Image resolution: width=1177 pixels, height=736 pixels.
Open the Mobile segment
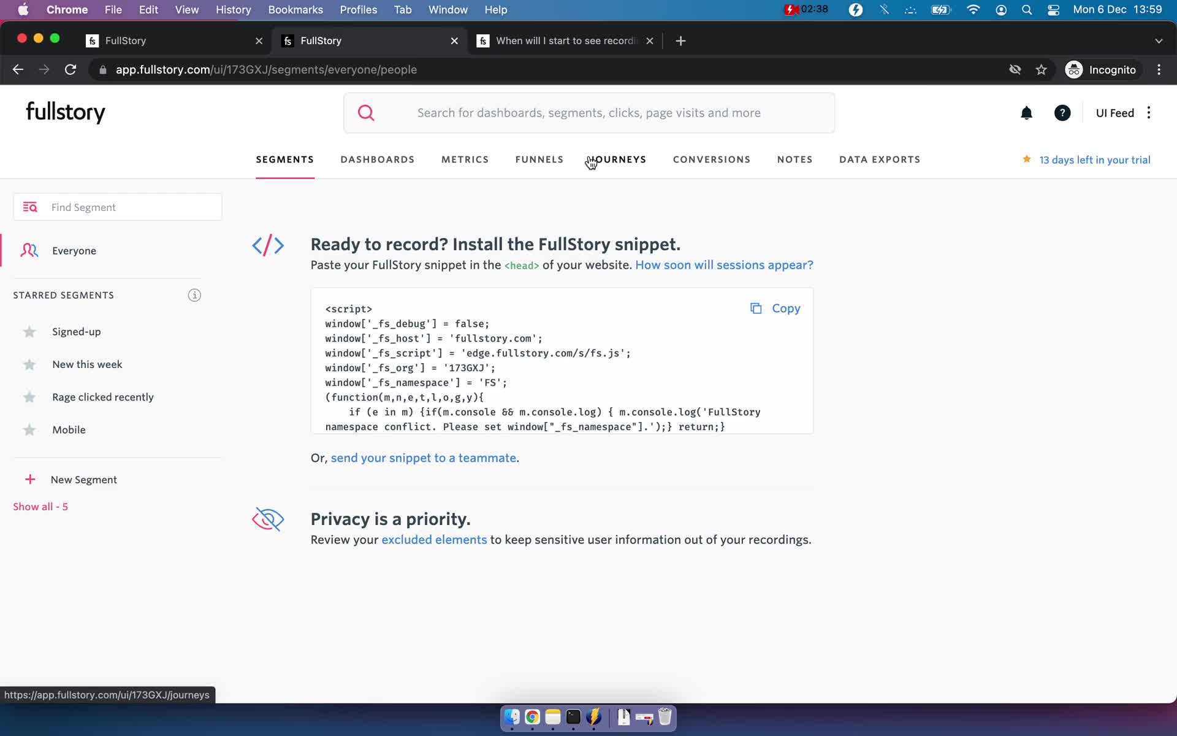pyautogui.click(x=69, y=430)
